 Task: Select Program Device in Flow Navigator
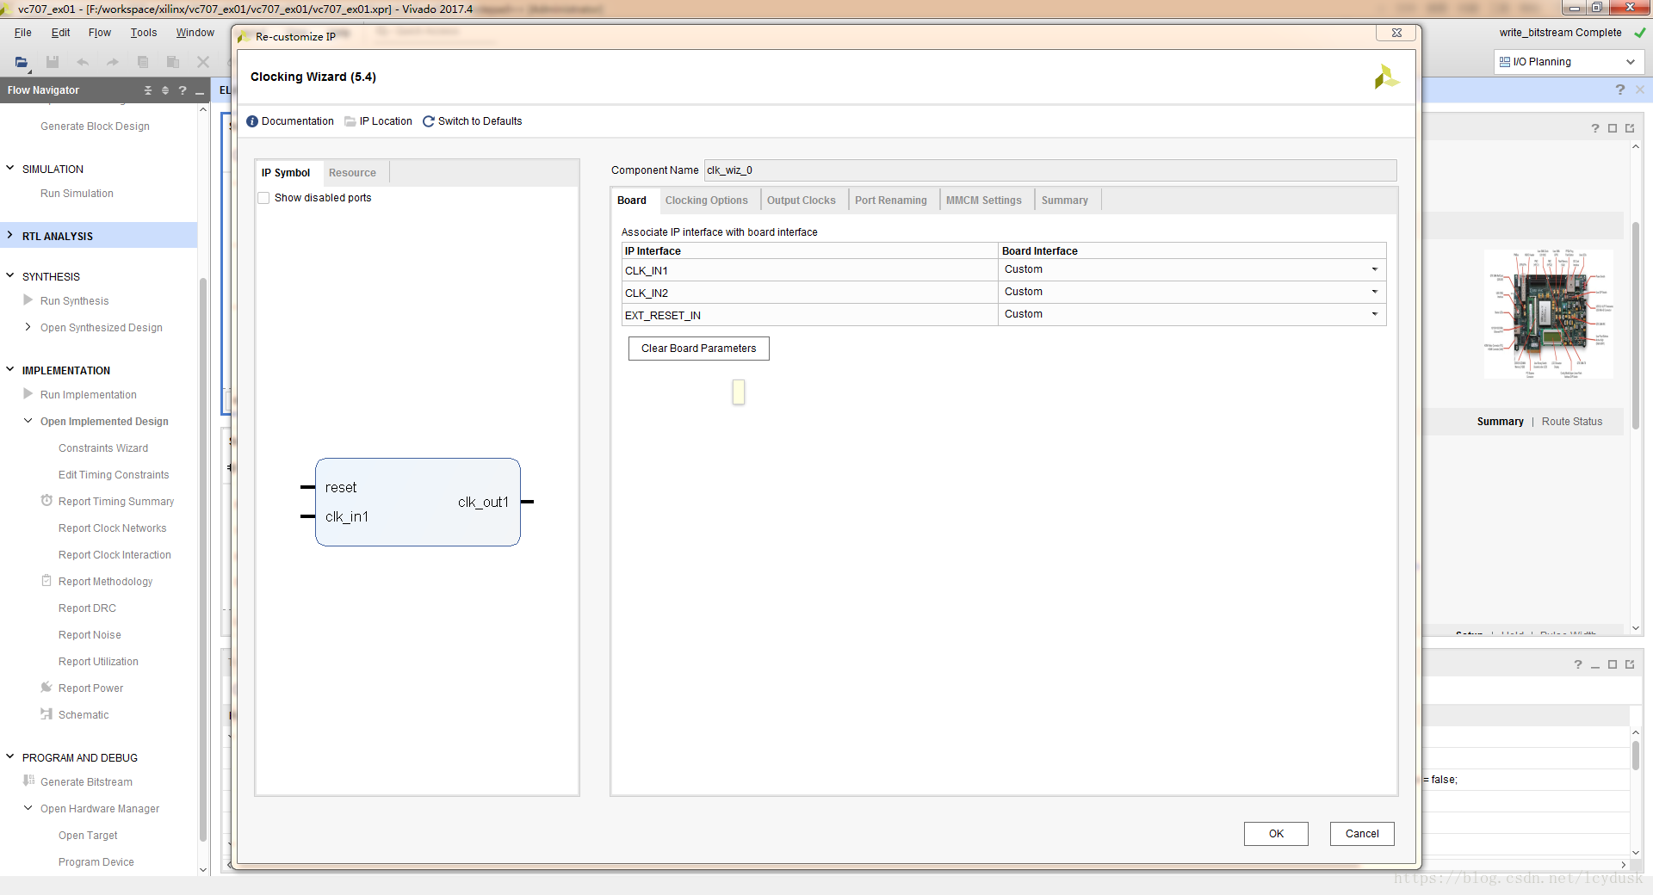96,862
